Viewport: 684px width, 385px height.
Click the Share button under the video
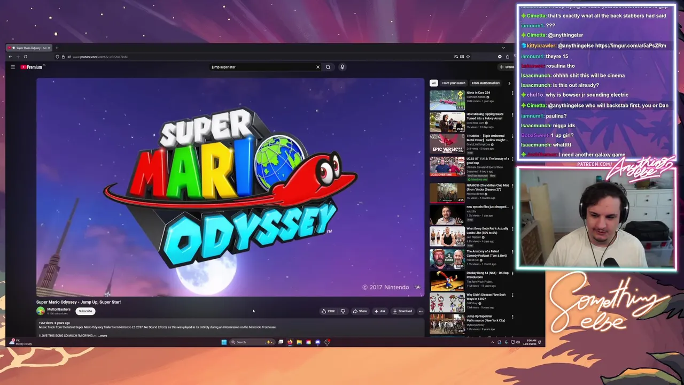coord(360,311)
